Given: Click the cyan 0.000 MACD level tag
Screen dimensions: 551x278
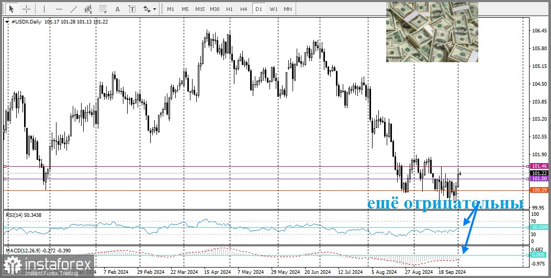Looking at the screenshot, I should click(538, 255).
